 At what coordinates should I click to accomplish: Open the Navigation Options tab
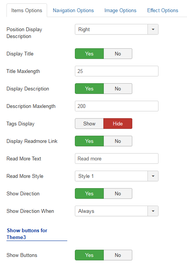(73, 11)
